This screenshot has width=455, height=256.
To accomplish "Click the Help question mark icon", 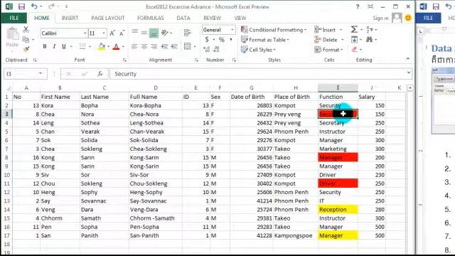I will 358,6.
